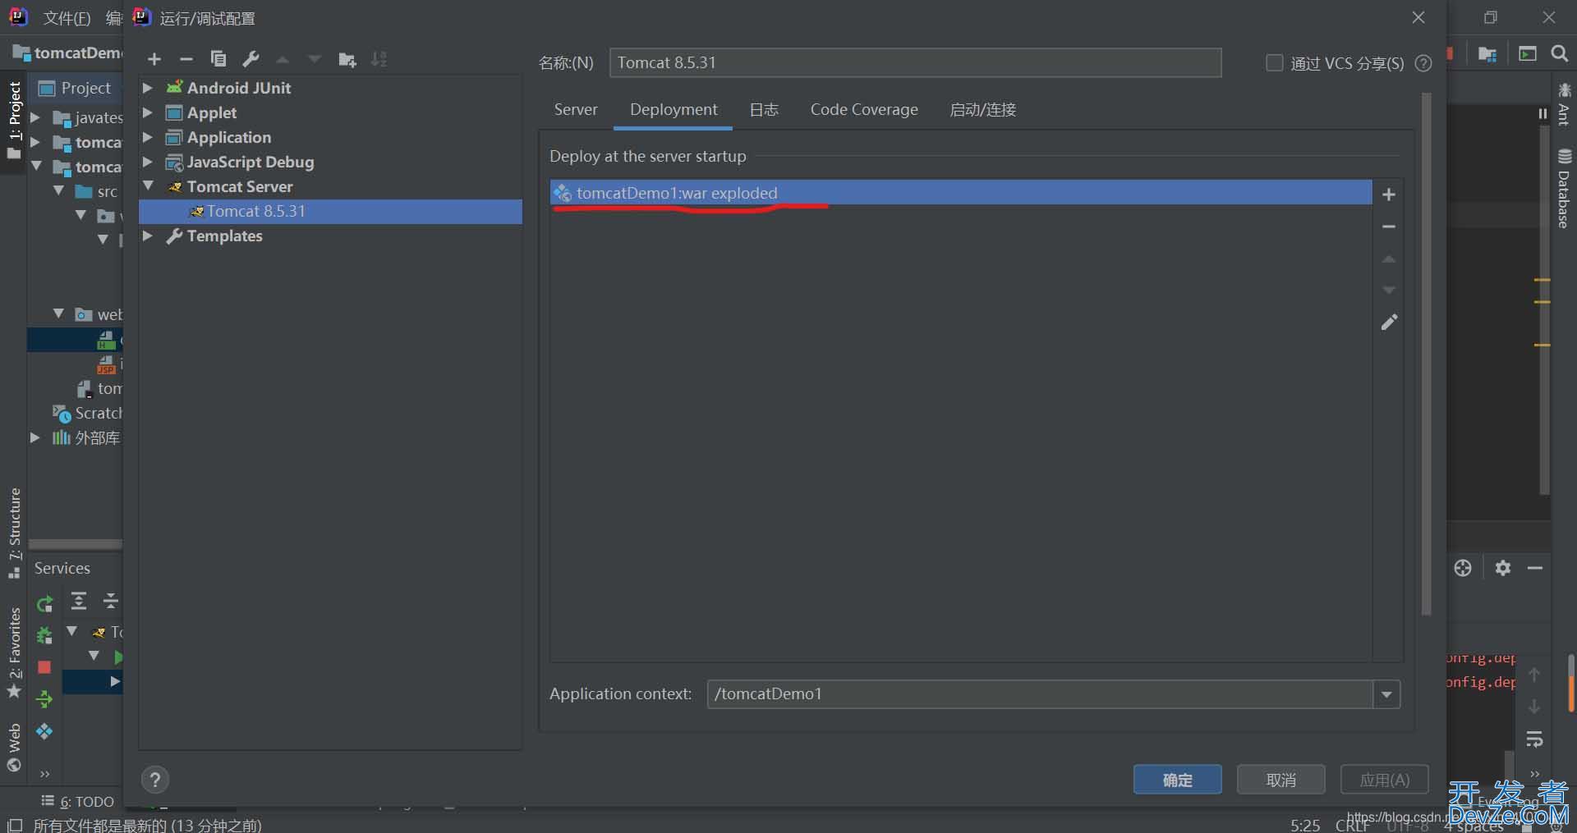Collapse the Tomcat Server tree node
Image resolution: width=1577 pixels, height=833 pixels.
coord(148,186)
